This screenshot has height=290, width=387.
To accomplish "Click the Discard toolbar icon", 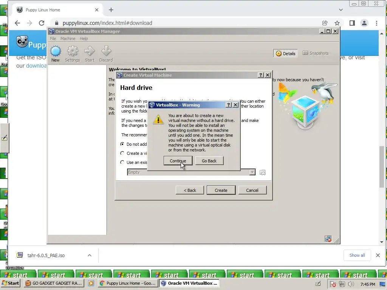I will [x=106, y=54].
